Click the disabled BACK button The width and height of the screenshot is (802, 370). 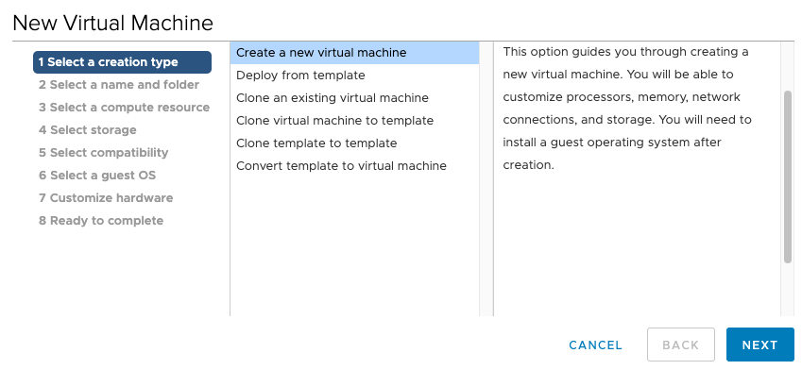(x=681, y=345)
